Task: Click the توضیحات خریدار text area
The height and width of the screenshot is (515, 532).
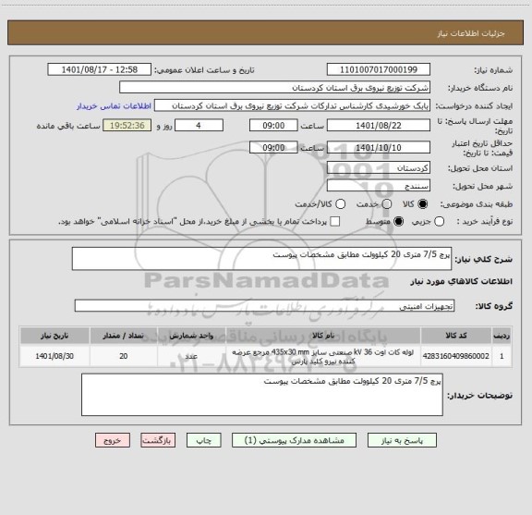Action: (262, 395)
